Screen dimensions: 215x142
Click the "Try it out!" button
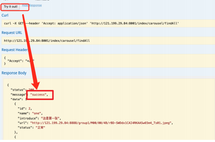[x=11, y=6]
